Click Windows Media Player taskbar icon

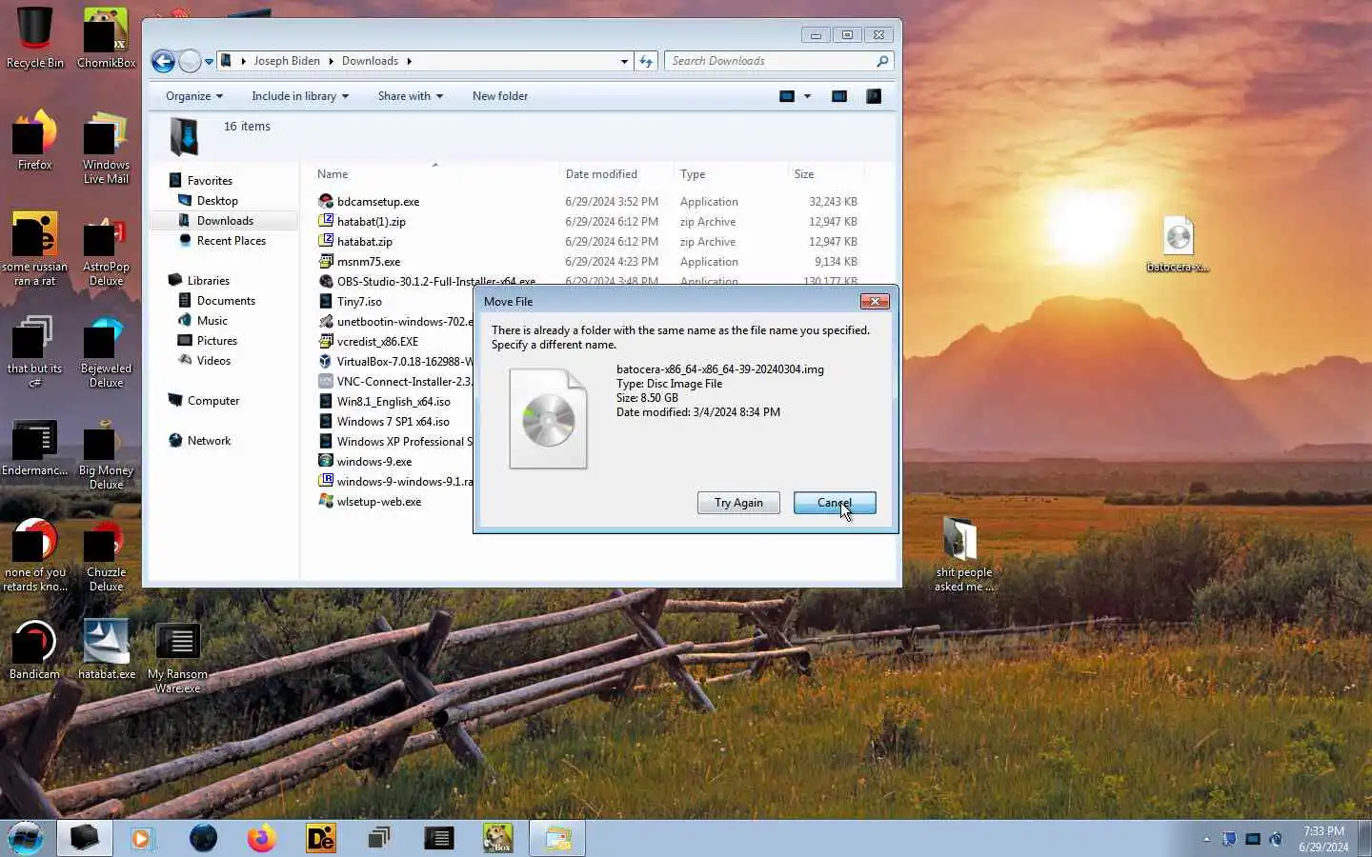click(x=143, y=838)
